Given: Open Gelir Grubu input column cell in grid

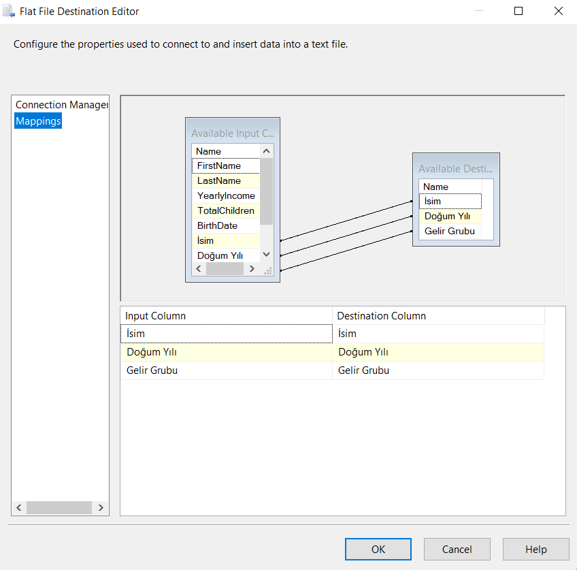Looking at the screenshot, I should 227,370.
